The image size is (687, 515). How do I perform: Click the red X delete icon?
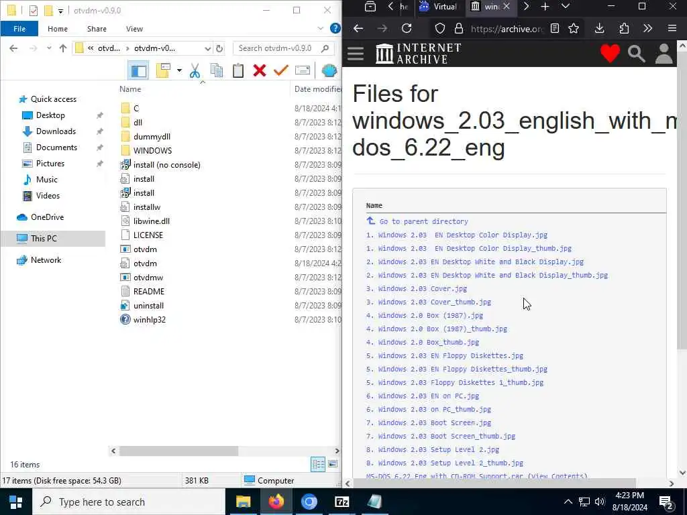(260, 70)
